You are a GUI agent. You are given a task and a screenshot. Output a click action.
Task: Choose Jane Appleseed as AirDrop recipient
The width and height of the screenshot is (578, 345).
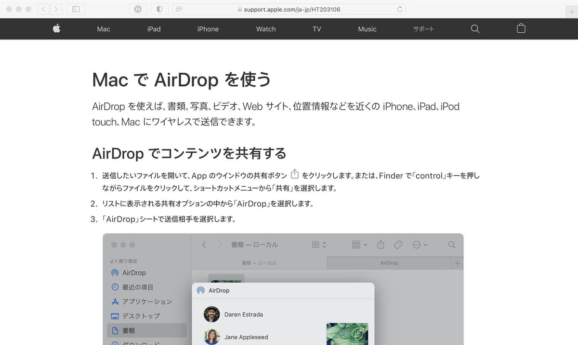coord(236,337)
